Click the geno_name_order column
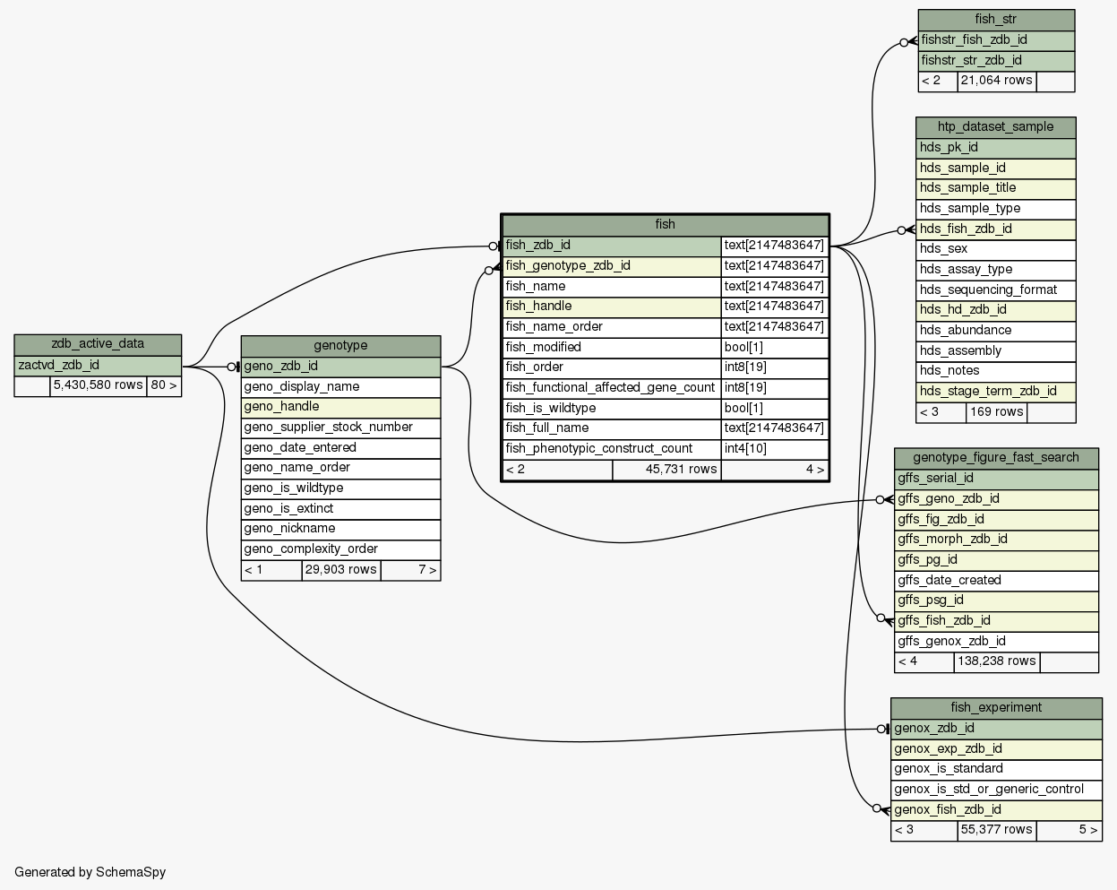The image size is (1117, 890). [x=340, y=468]
